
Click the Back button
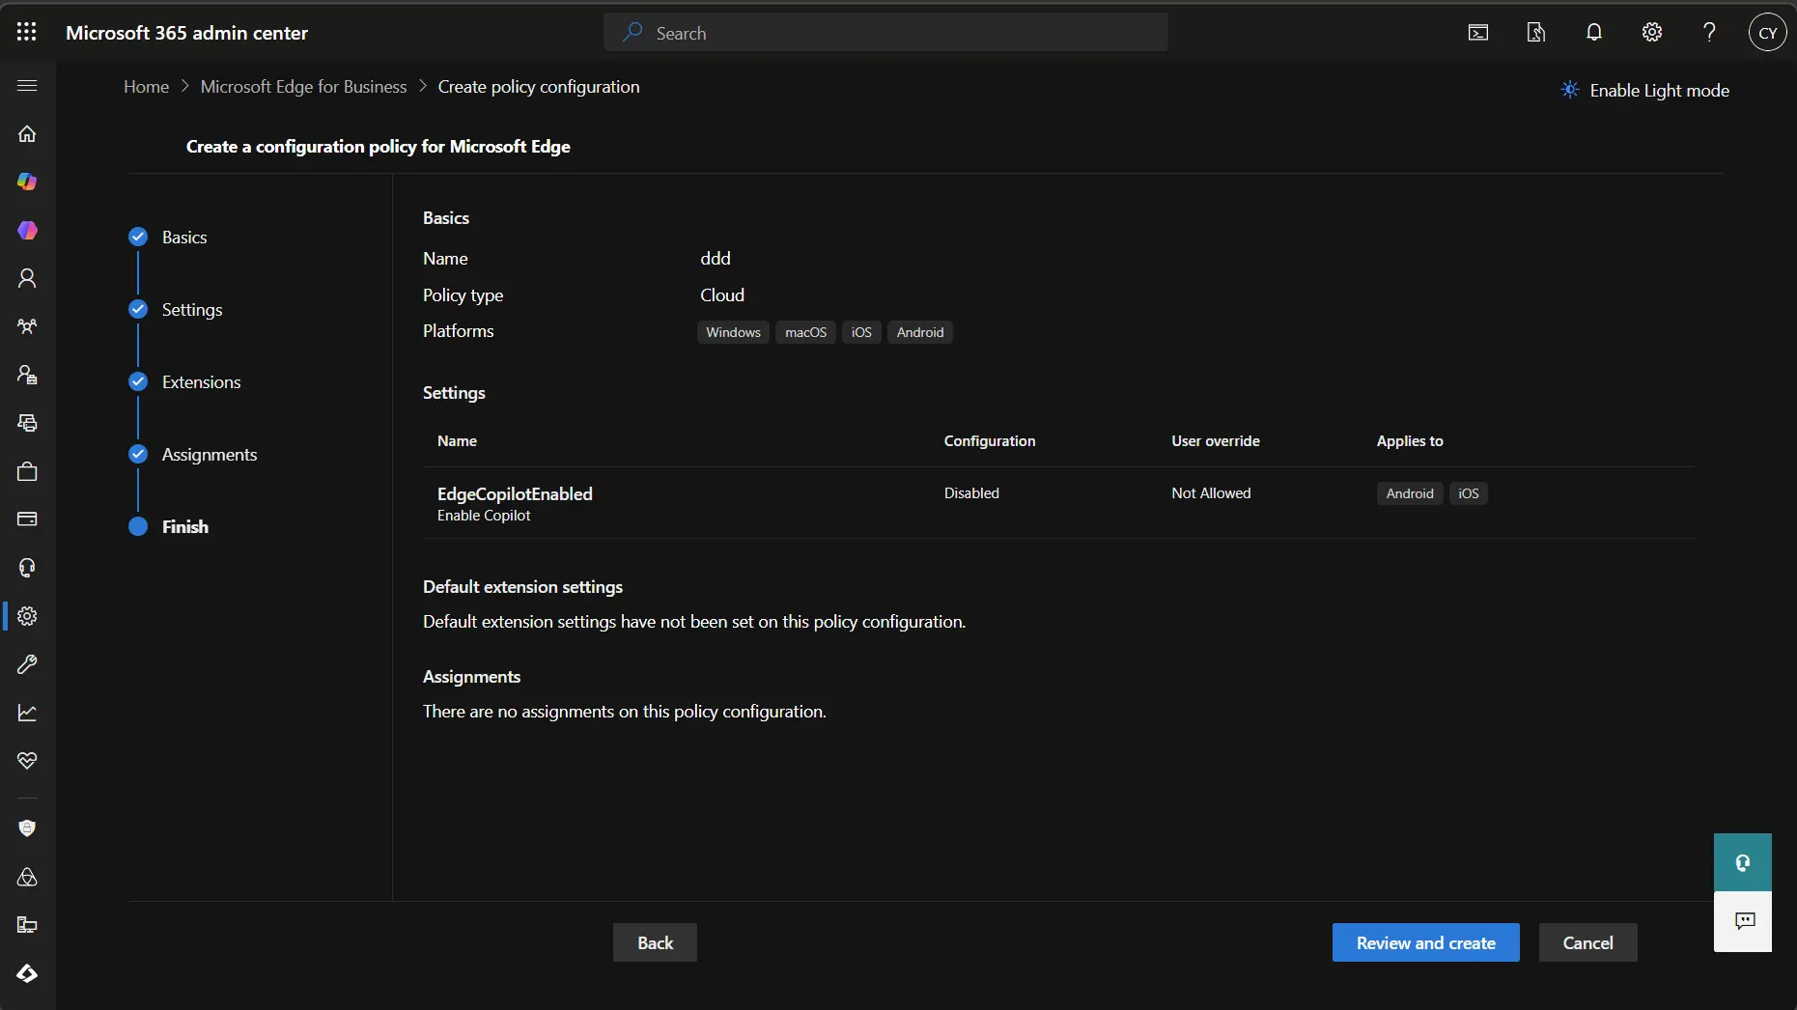655,943
